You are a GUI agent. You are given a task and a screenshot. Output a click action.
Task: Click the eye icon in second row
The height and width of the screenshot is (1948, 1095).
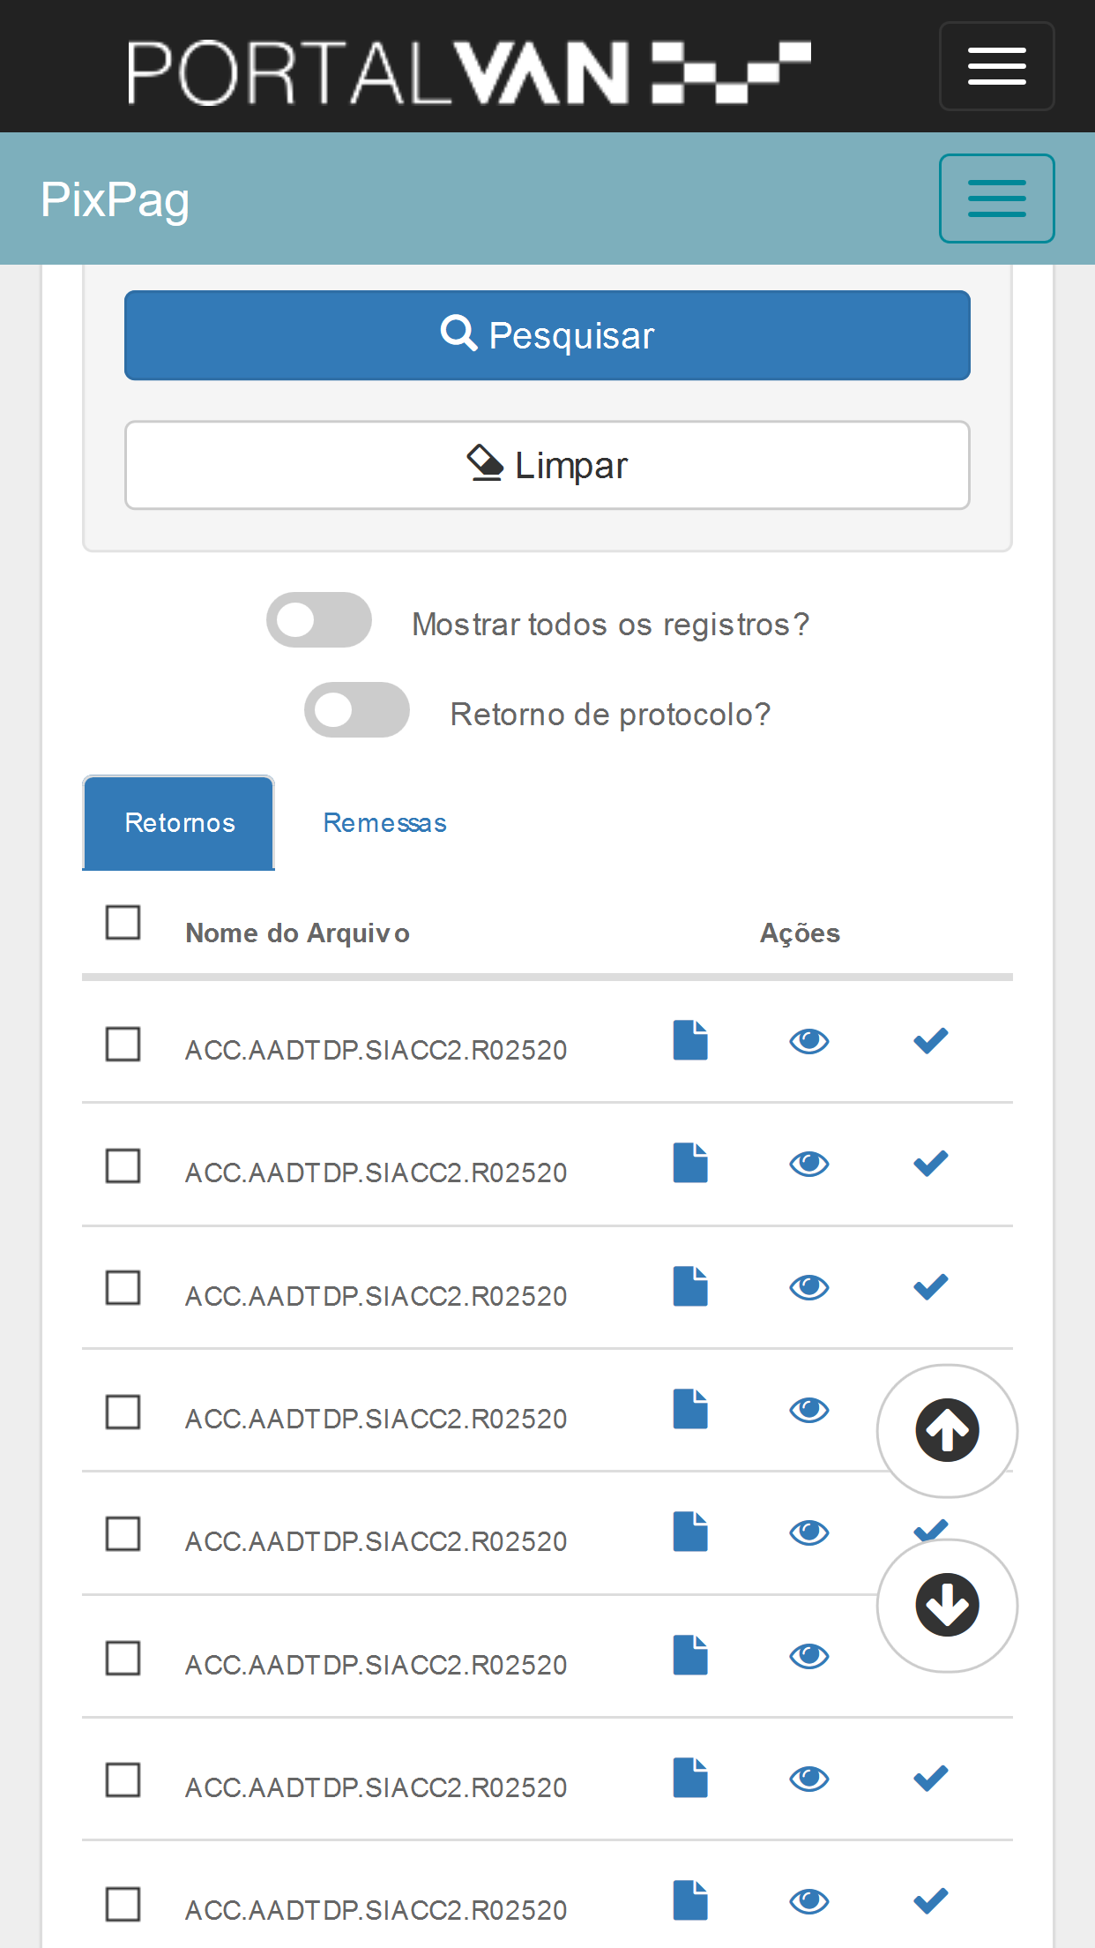pos(808,1164)
